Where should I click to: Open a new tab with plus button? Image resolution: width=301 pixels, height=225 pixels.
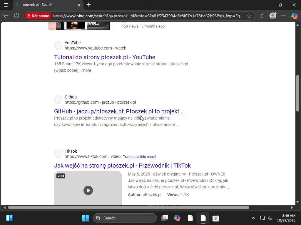(88, 5)
